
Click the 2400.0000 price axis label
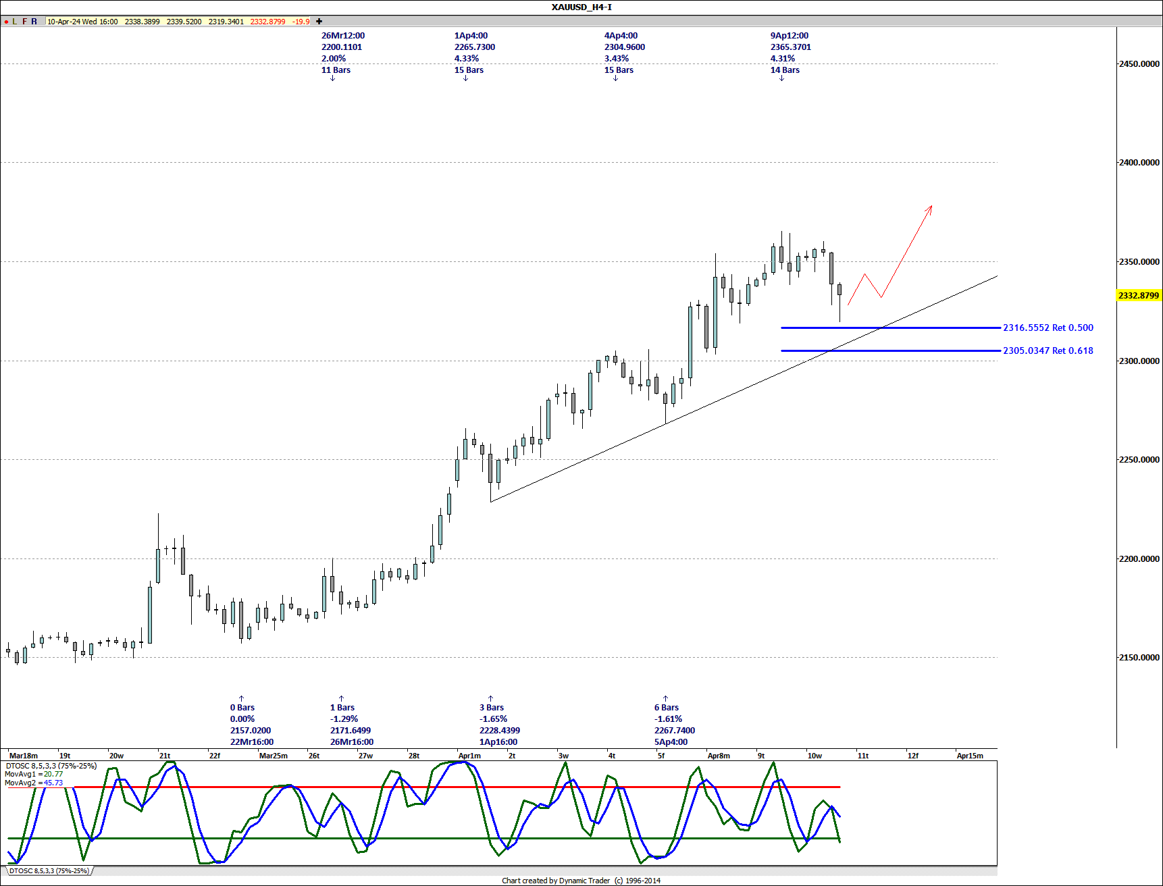point(1139,163)
